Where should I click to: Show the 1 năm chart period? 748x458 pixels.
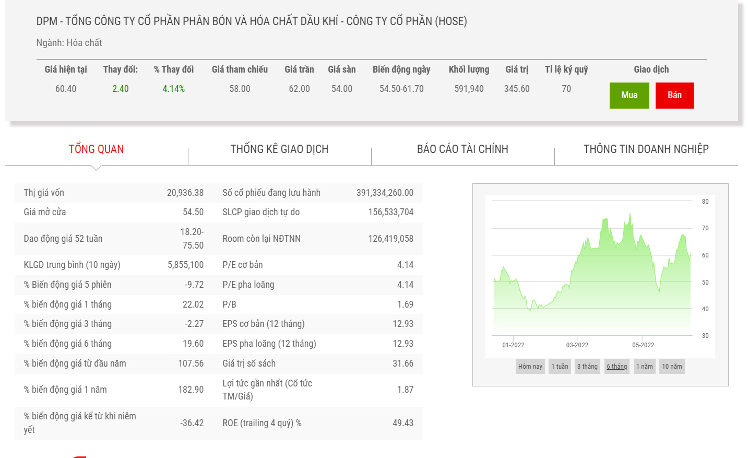(644, 367)
